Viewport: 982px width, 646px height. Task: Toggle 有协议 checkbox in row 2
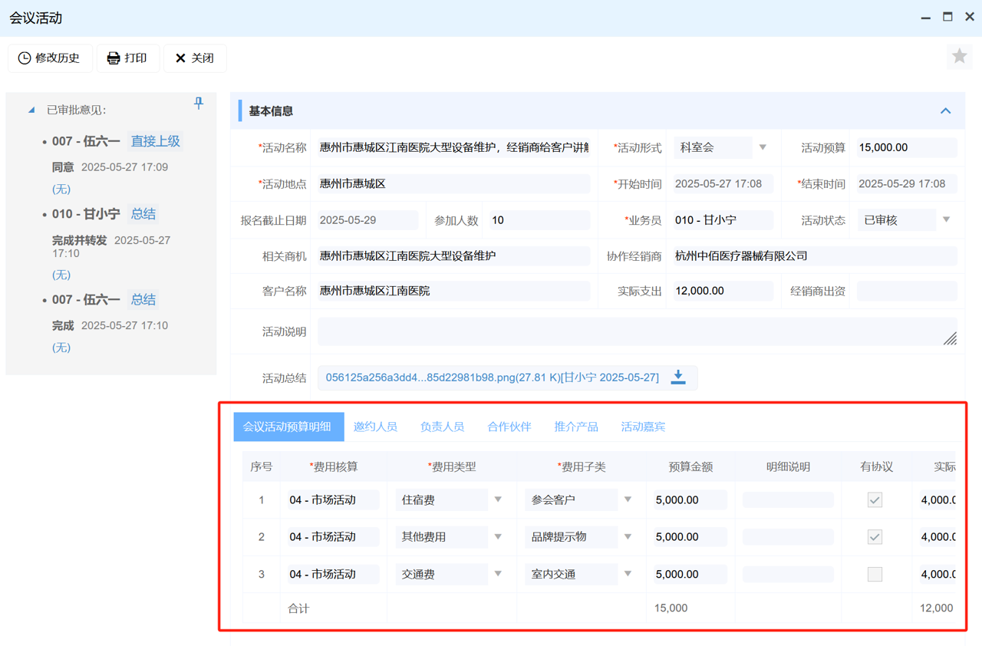coord(875,537)
